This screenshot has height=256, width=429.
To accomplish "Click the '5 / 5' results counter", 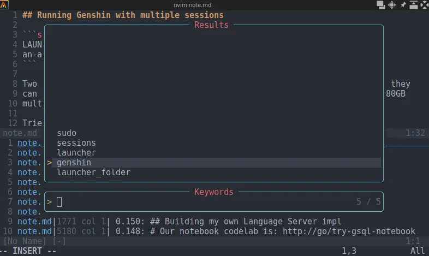I will [368, 202].
